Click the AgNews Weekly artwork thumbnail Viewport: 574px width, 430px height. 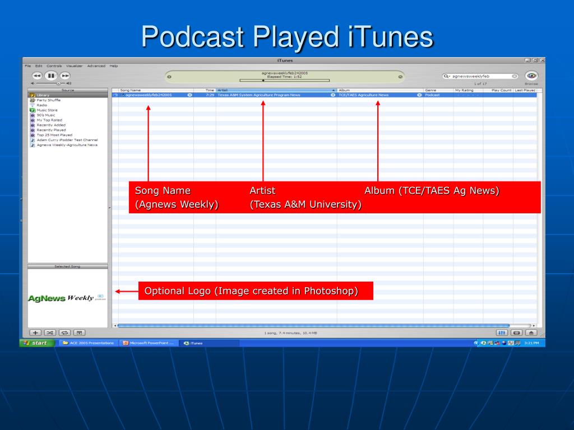[67, 298]
